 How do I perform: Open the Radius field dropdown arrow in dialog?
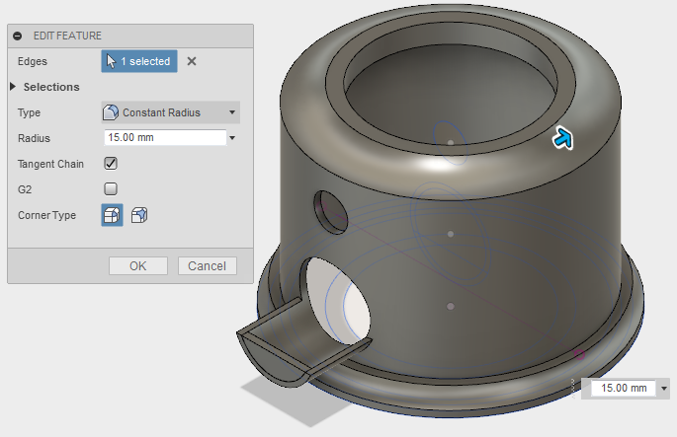tap(232, 138)
